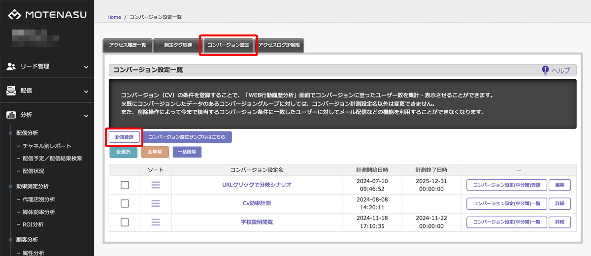591x256 pixels.
Task: Click the MOTENASU logo
Action: pos(47,15)
